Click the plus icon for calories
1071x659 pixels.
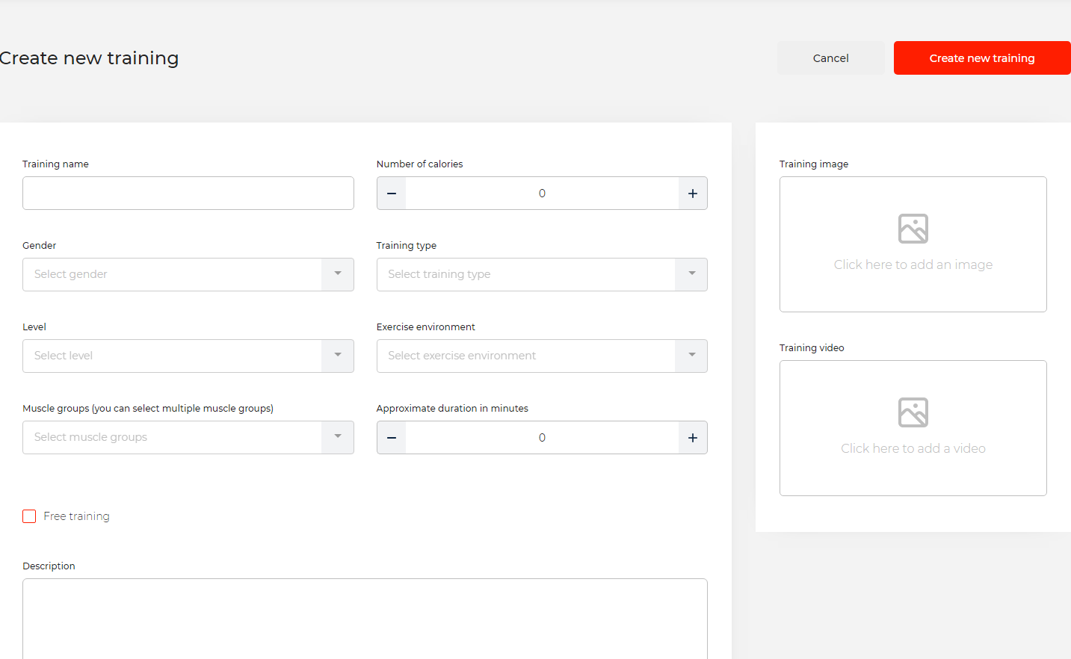(693, 194)
